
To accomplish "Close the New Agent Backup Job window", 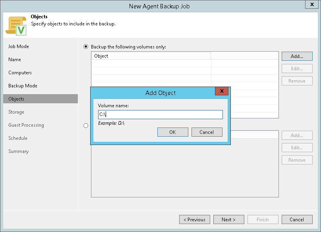I will (312, 4).
